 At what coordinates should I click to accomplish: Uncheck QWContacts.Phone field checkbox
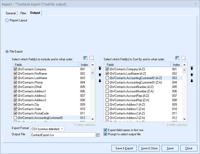pyautogui.click(x=15, y=82)
